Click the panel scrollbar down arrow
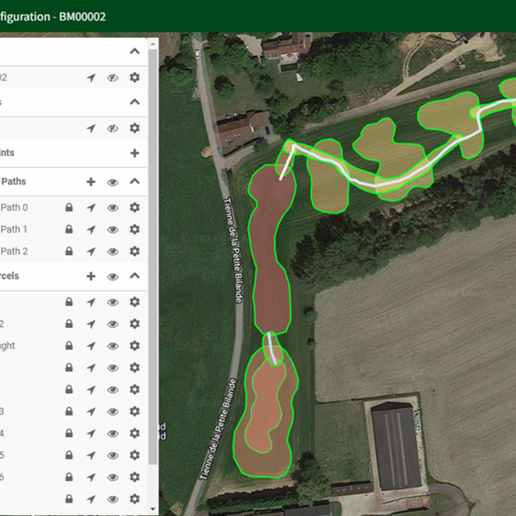516x516 pixels. (x=153, y=509)
